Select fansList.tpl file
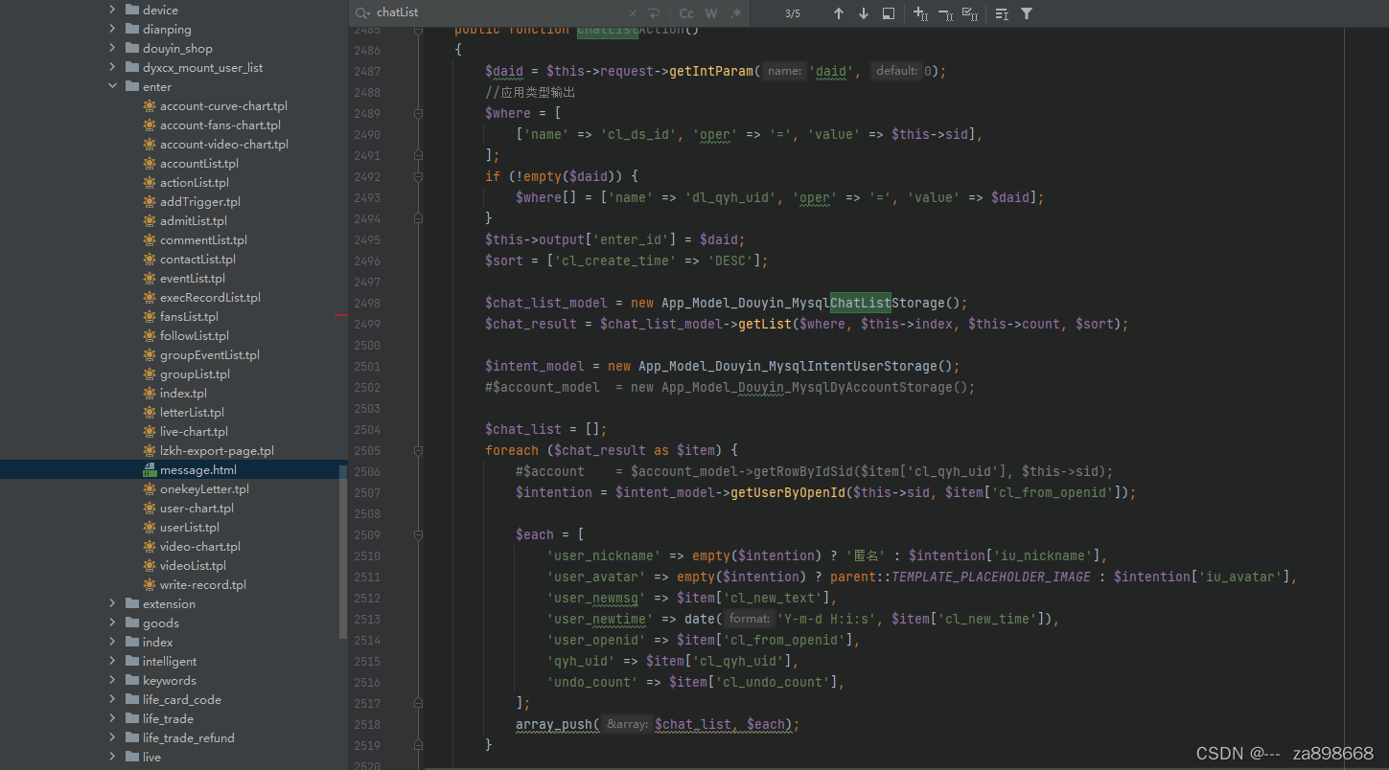1389x770 pixels. pos(189,316)
